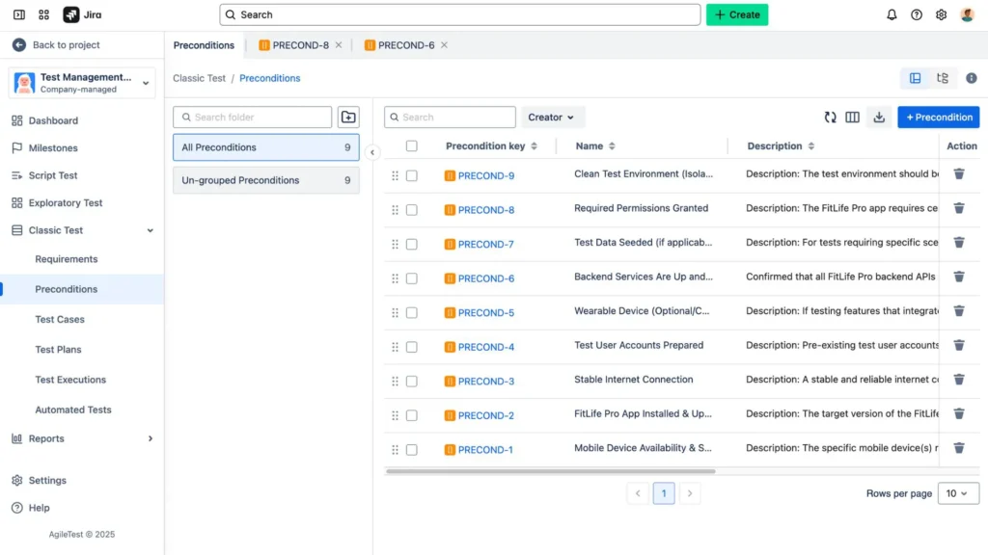Open the Rows per page dropdown

957,493
